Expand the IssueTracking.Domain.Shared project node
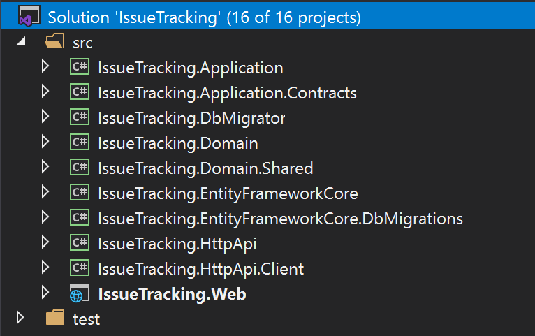This screenshot has height=336, width=535. (45, 168)
